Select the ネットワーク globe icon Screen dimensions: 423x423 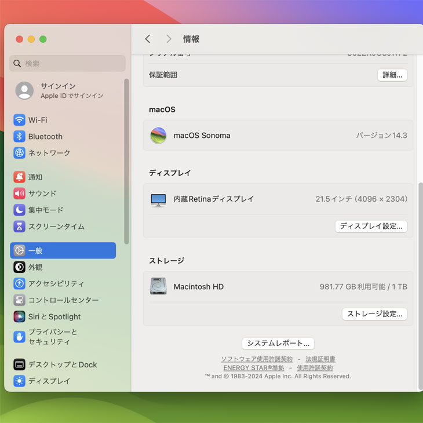tap(20, 153)
